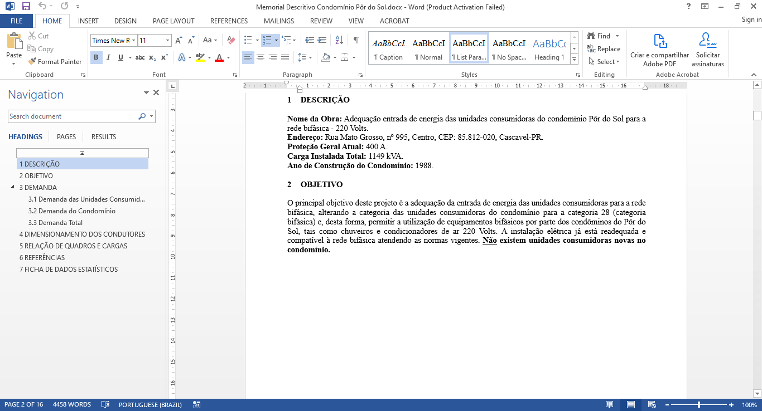The height and width of the screenshot is (411, 762).
Task: Open the PAGE LAYOUT ribbon tab
Action: pos(173,21)
